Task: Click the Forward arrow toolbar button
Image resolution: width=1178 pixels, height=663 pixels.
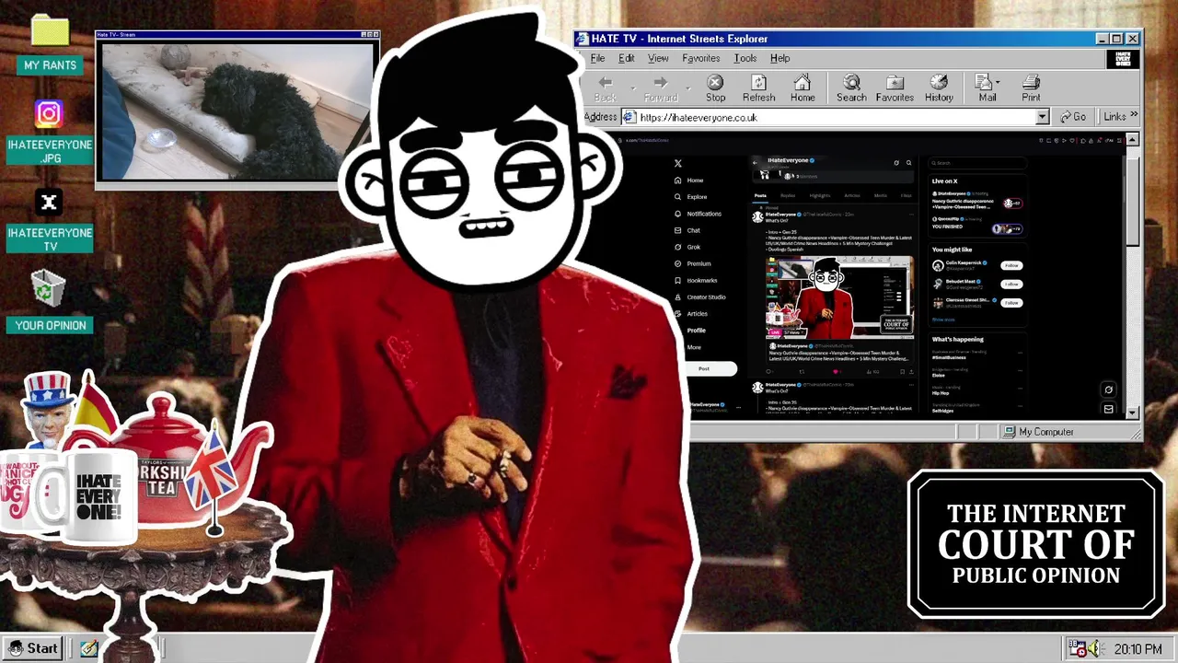Action: [660, 82]
